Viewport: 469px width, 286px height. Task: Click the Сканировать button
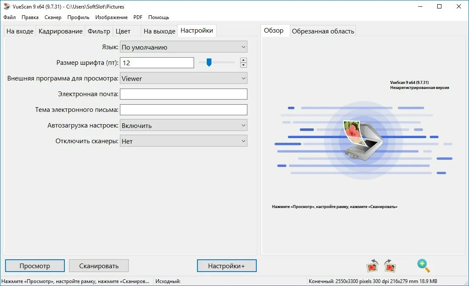99,266
